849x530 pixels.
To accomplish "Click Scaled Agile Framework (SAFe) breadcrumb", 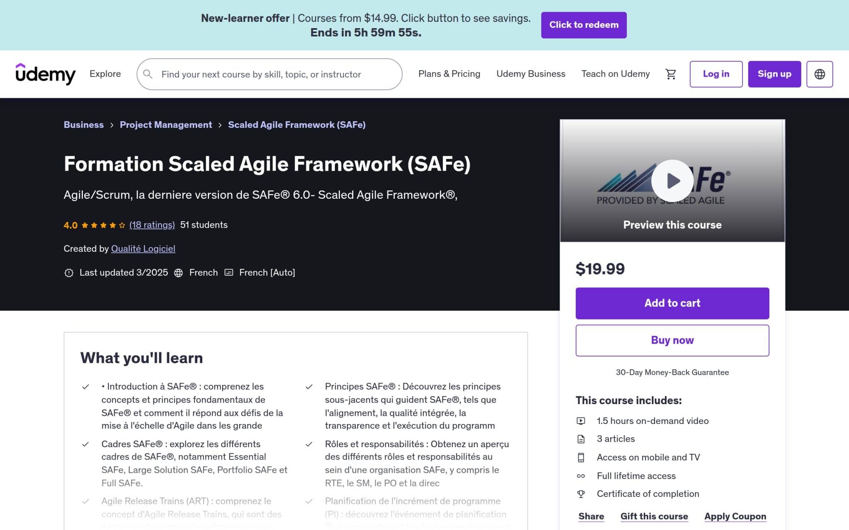I will click(297, 125).
